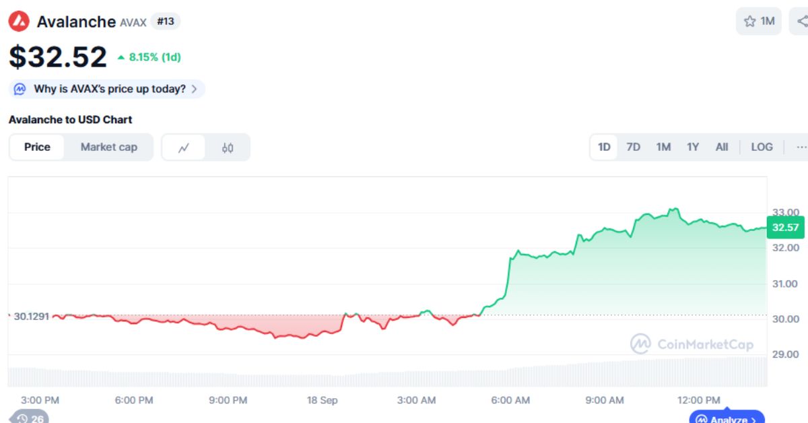Click the #13 rank badge

165,22
